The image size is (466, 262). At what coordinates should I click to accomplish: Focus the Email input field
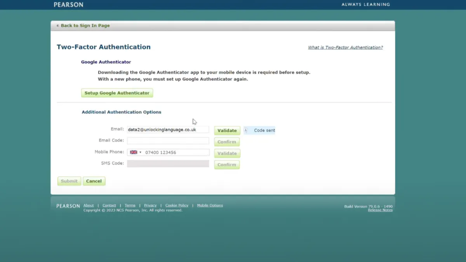168,130
